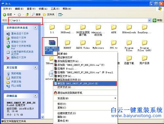Choose 剪切(T) in context menu

(85, 104)
